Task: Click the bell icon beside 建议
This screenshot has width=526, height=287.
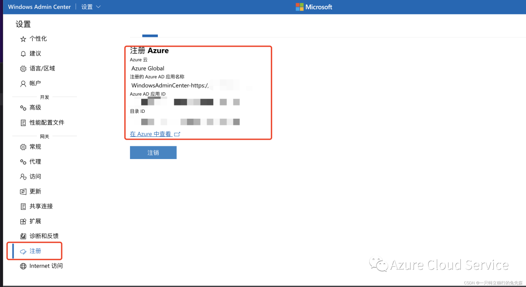Action: pos(23,54)
